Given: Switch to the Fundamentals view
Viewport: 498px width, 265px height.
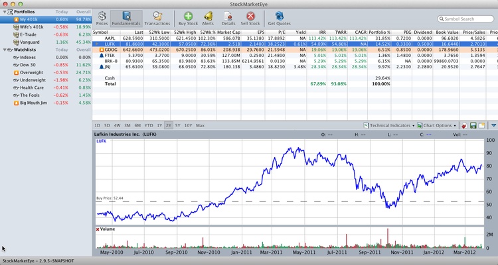Looking at the screenshot, I should coord(126,19).
